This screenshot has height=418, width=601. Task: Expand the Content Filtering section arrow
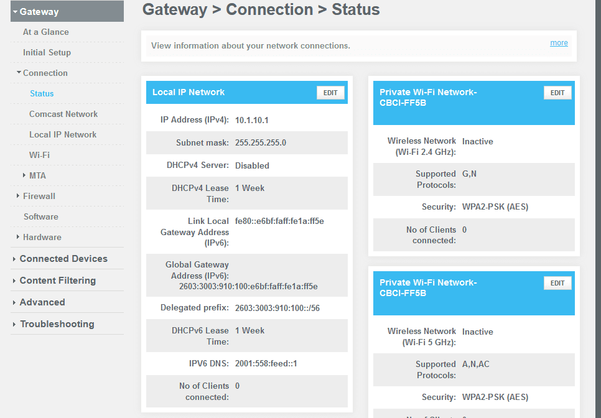14,281
